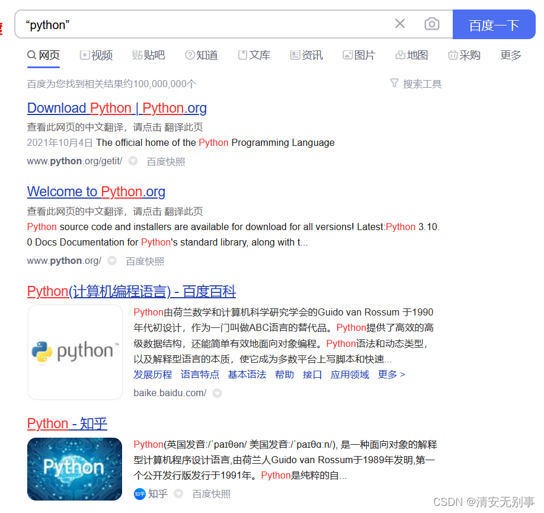Open 百度快照 for the 知乎 result
The image size is (544, 513).
click(x=212, y=494)
